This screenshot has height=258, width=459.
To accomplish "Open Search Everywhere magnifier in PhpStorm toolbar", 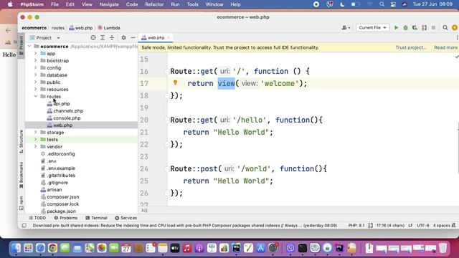I will pyautogui.click(x=445, y=28).
